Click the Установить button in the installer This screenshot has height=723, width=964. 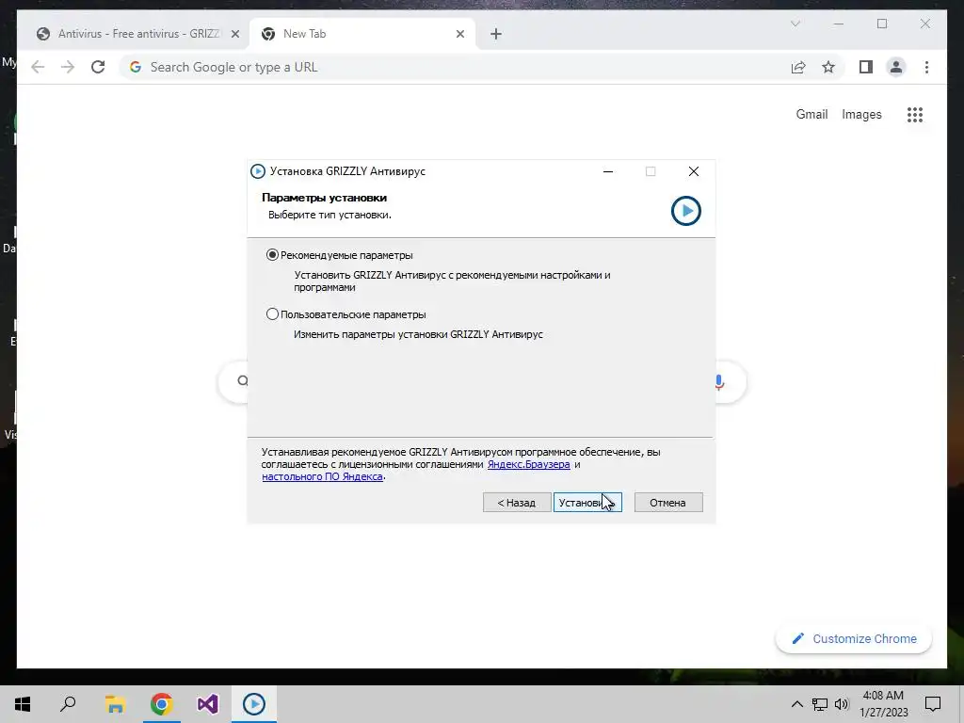point(587,503)
